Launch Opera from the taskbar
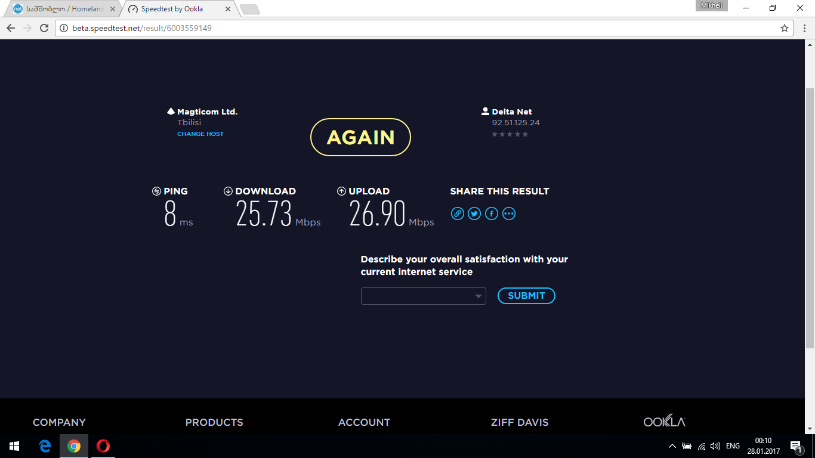 (x=103, y=446)
